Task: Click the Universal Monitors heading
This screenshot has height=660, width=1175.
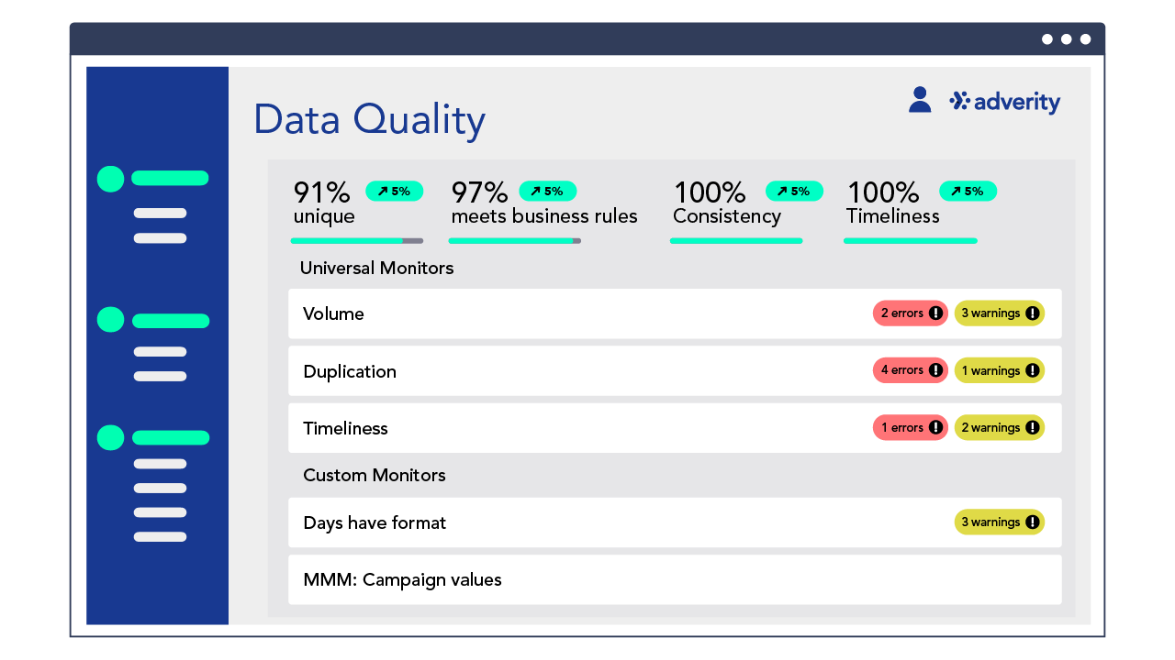Action: (x=376, y=269)
